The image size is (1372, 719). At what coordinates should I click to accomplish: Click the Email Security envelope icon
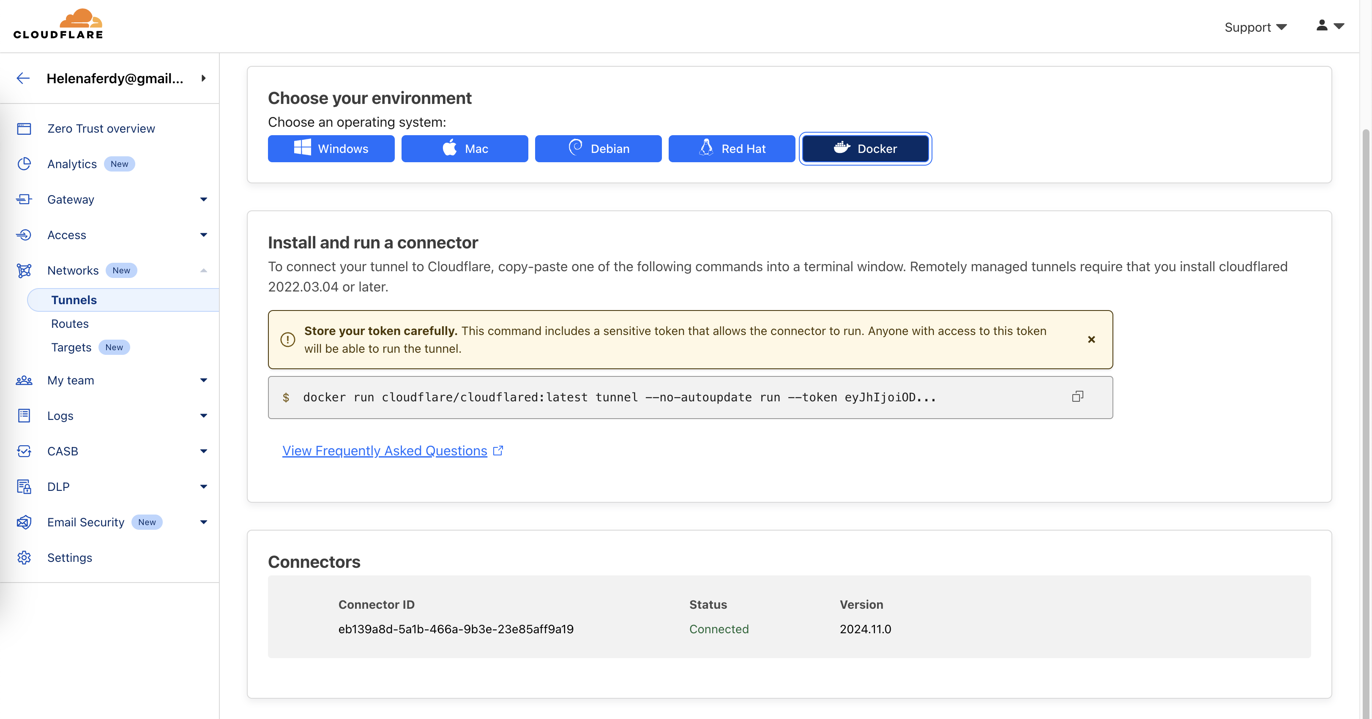click(24, 522)
